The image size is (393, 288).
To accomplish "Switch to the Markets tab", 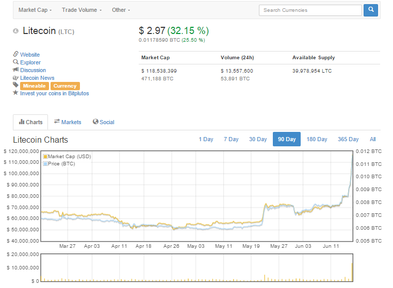I will pyautogui.click(x=68, y=122).
